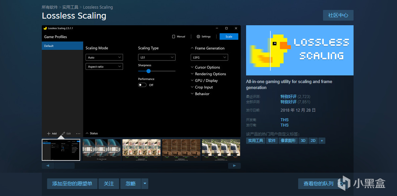
Task: Select the 实用工具 tag
Action: (x=256, y=141)
